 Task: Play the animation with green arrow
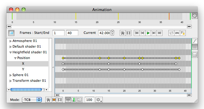(x=148, y=33)
